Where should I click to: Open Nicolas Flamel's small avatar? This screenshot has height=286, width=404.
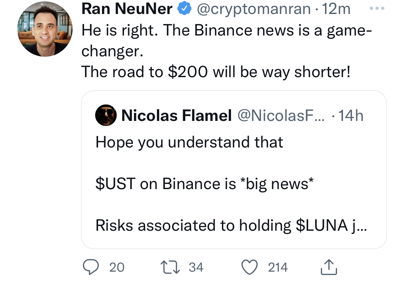106,115
